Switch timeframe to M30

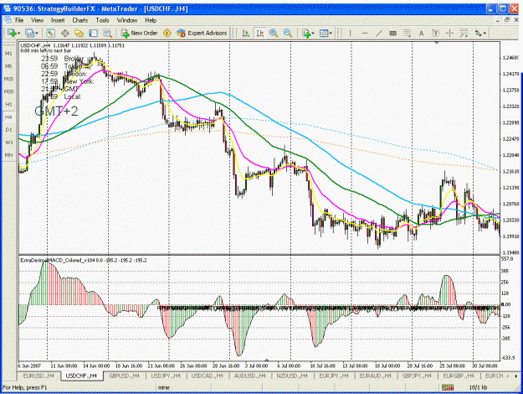(x=8, y=91)
